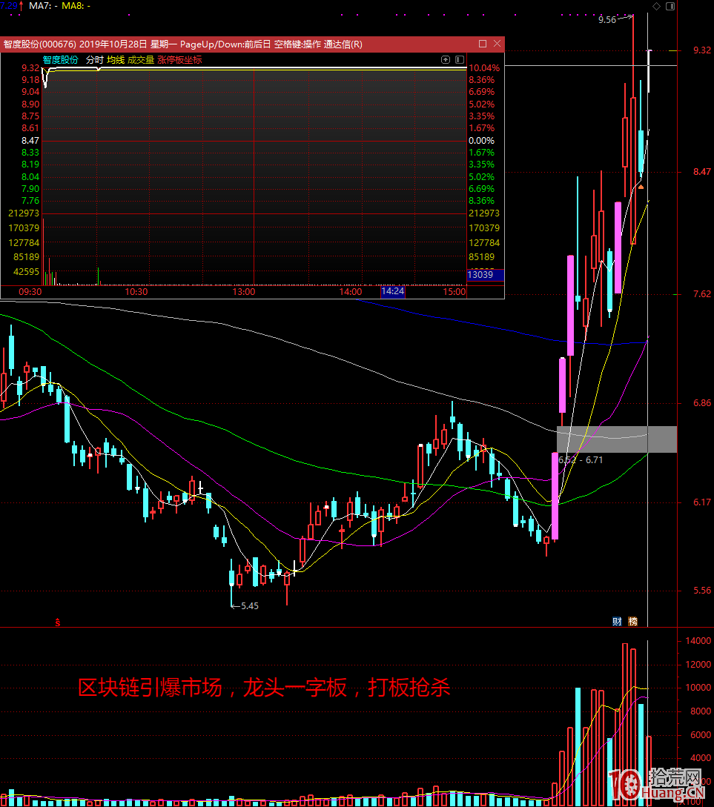
Task: Click the MA8 indicator label
Action: (76, 6)
